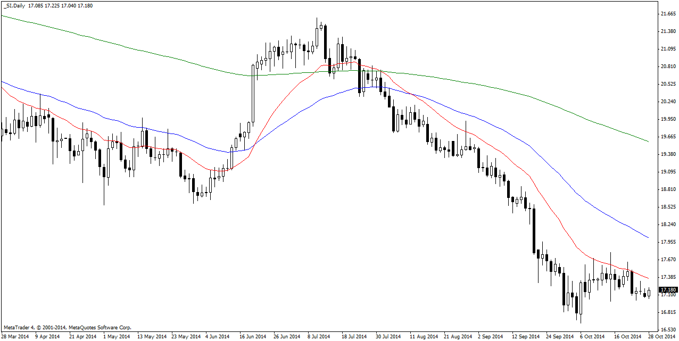Select the 16 Jun 2014 date label
The width and height of the screenshot is (679, 341).
252,337
